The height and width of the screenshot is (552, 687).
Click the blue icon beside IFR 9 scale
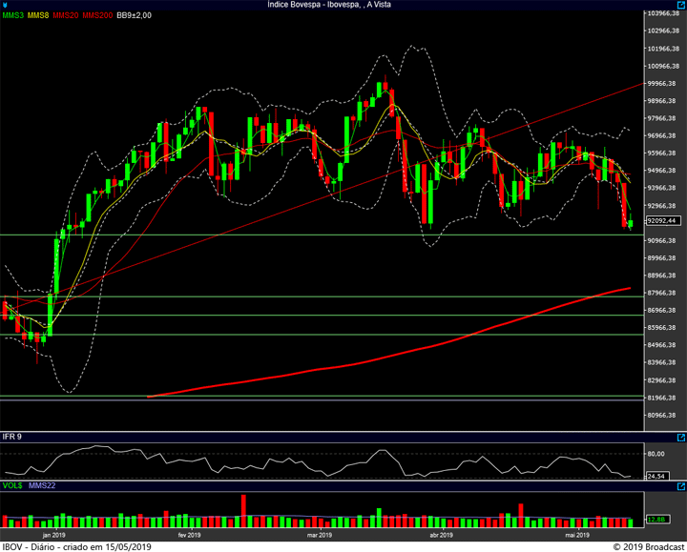(x=679, y=436)
